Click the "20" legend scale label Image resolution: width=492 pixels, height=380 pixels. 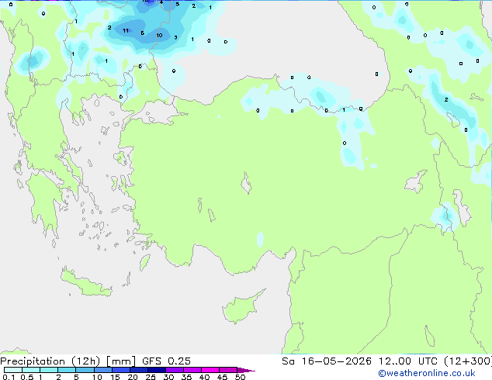pos(133,377)
